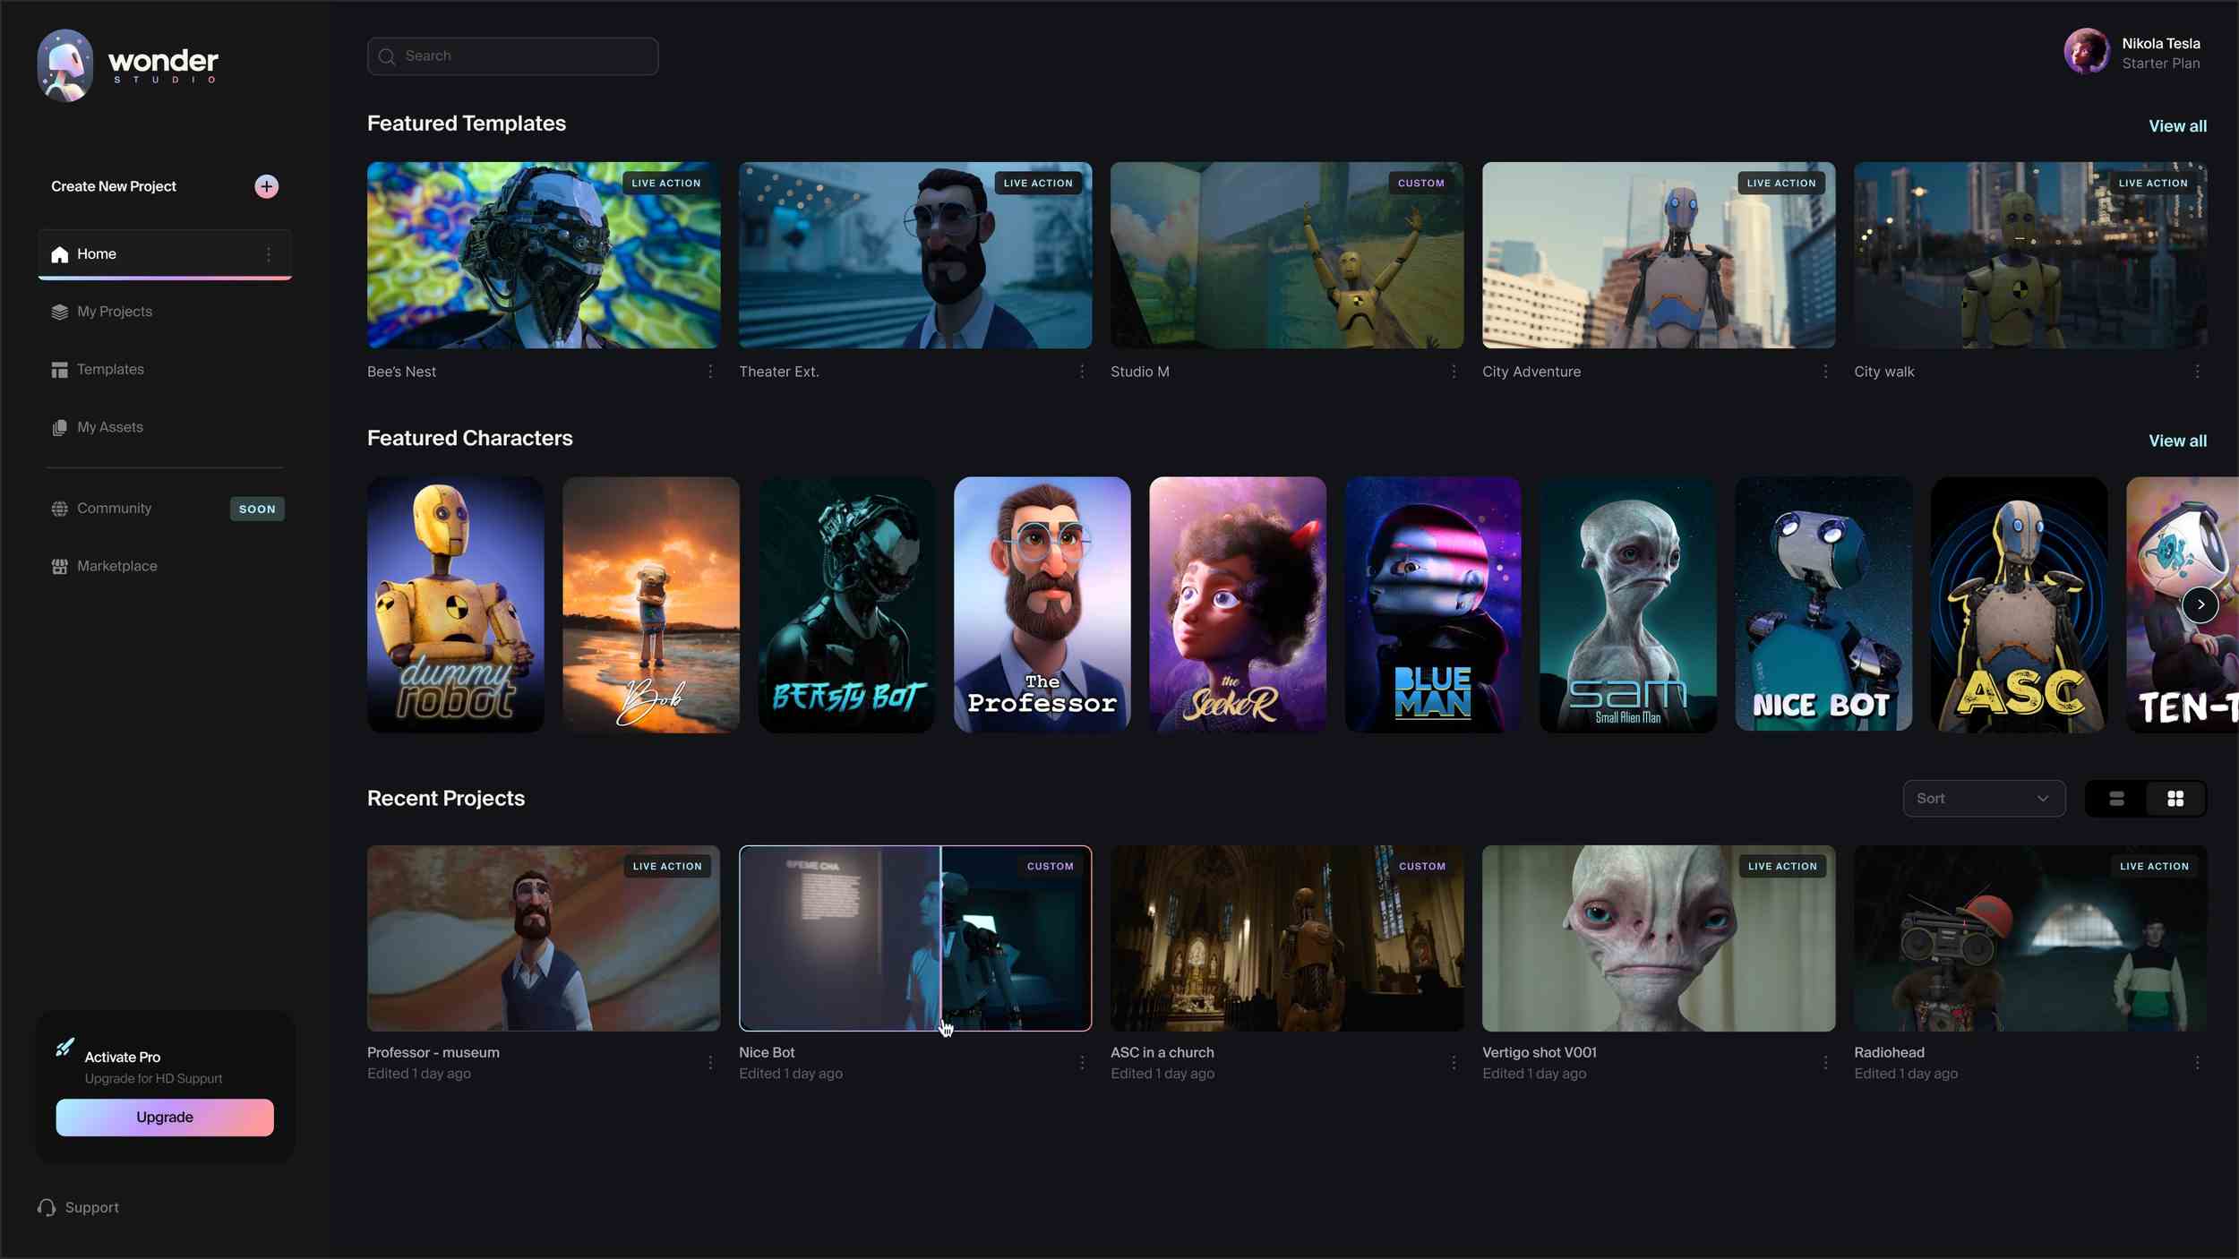Screen dimensions: 2239x1259
Task: Click the Create New Project icon
Action: coord(266,187)
